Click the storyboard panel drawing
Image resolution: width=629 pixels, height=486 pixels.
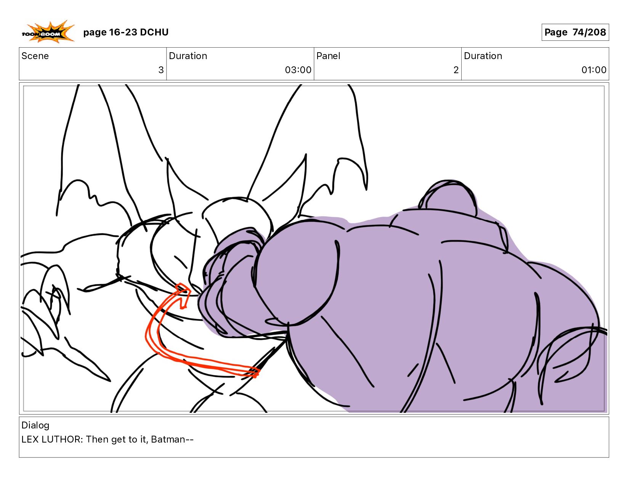(314, 249)
